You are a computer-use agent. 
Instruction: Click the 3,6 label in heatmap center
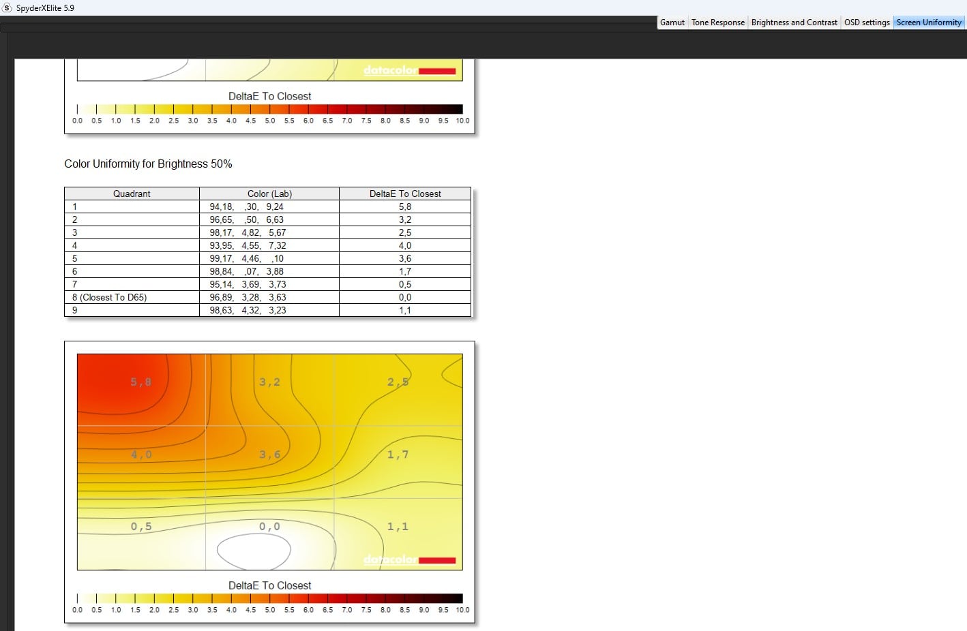[269, 455]
